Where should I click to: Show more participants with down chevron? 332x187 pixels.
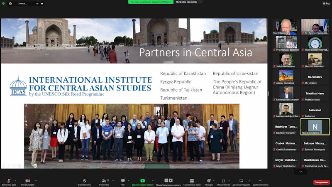pyautogui.click(x=300, y=172)
